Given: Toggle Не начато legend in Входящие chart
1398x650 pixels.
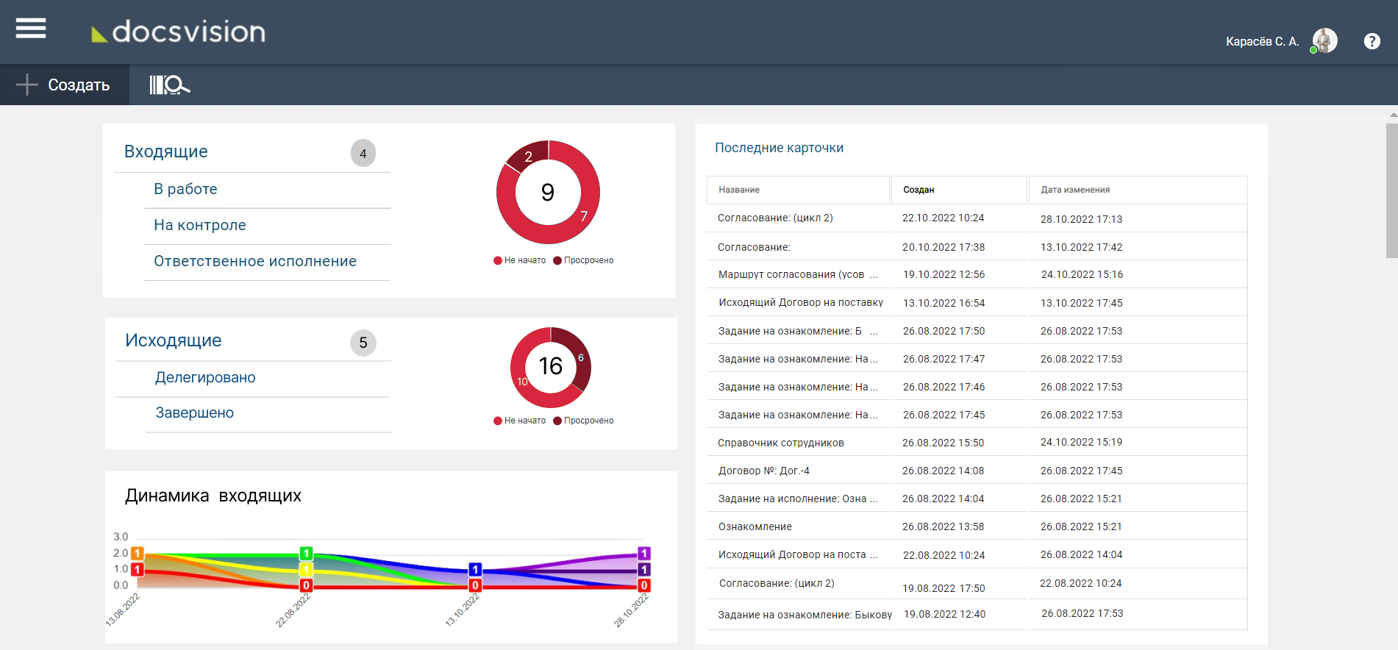Looking at the screenshot, I should coord(520,260).
